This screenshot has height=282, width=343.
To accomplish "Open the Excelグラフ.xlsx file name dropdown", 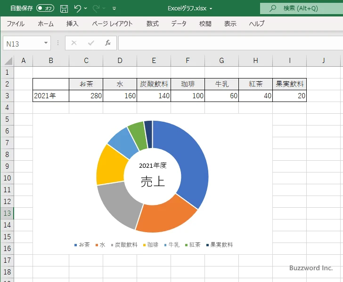I will coord(211,9).
